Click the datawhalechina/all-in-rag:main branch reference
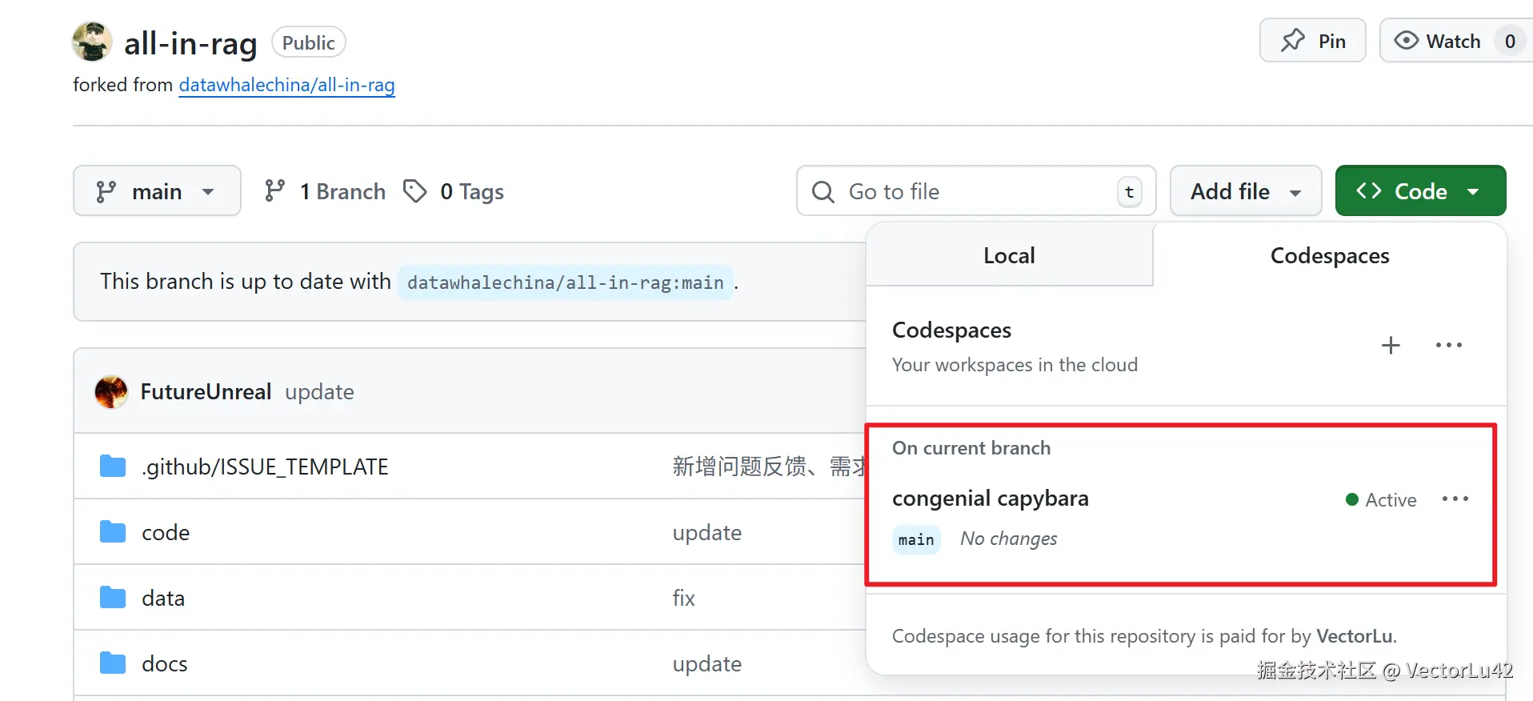 (565, 282)
